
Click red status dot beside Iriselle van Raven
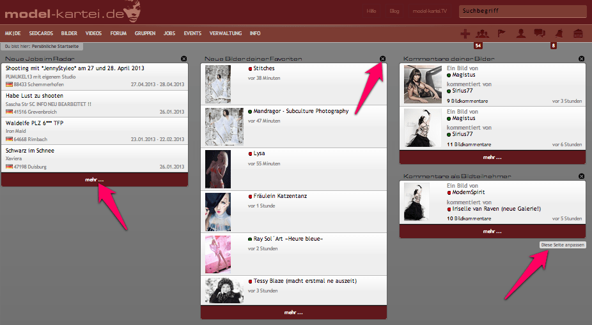pyautogui.click(x=449, y=209)
